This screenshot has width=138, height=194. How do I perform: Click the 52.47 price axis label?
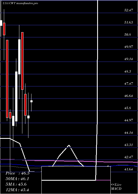129,10
